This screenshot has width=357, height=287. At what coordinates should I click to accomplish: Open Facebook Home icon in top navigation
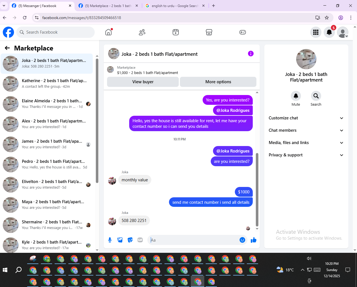[108, 32]
